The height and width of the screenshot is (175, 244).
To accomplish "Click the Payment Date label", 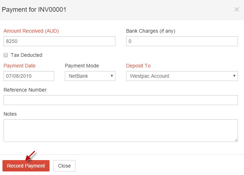I will 20,66.
